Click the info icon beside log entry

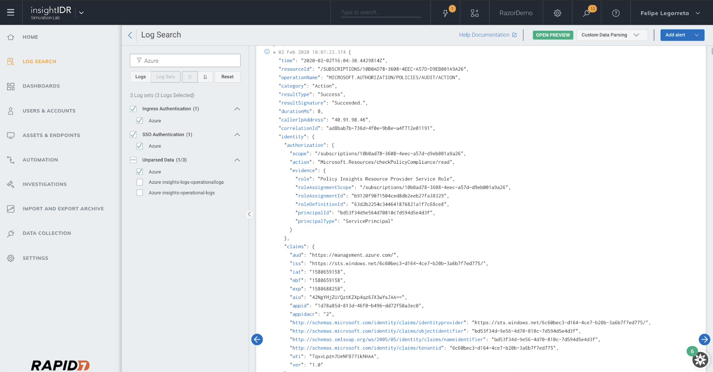[x=267, y=52]
